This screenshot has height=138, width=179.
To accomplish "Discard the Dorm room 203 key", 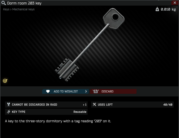I will (113, 91).
